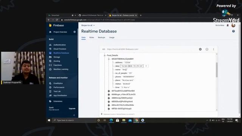Open Functions from the sidebar

[x=57, y=65]
